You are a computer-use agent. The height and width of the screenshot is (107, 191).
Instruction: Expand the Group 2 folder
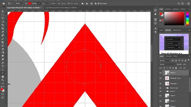pos(165,91)
